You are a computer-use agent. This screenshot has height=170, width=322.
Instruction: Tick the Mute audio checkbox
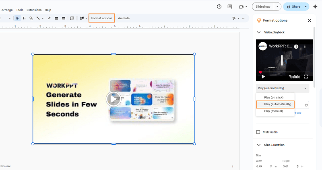258,132
